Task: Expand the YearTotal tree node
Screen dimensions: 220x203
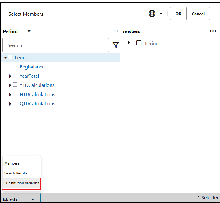Action: (x=10, y=76)
